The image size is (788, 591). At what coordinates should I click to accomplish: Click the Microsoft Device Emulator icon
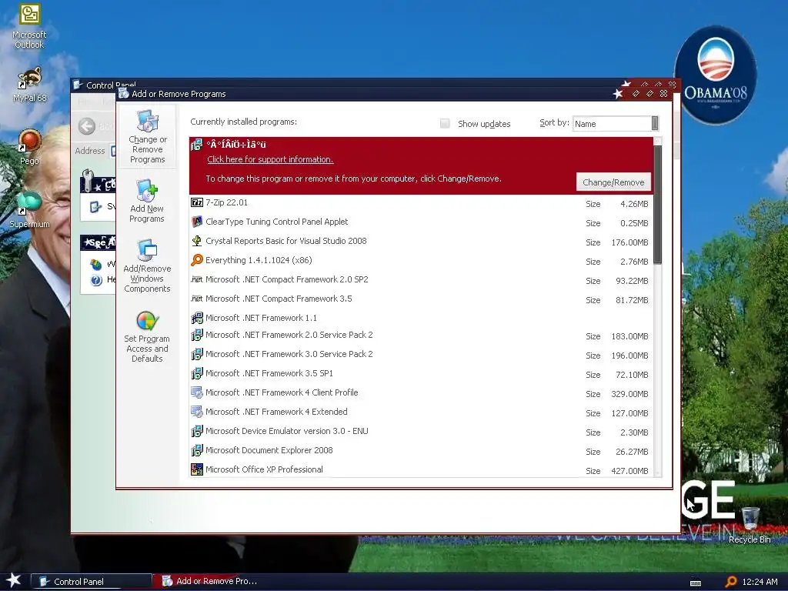pyautogui.click(x=197, y=431)
